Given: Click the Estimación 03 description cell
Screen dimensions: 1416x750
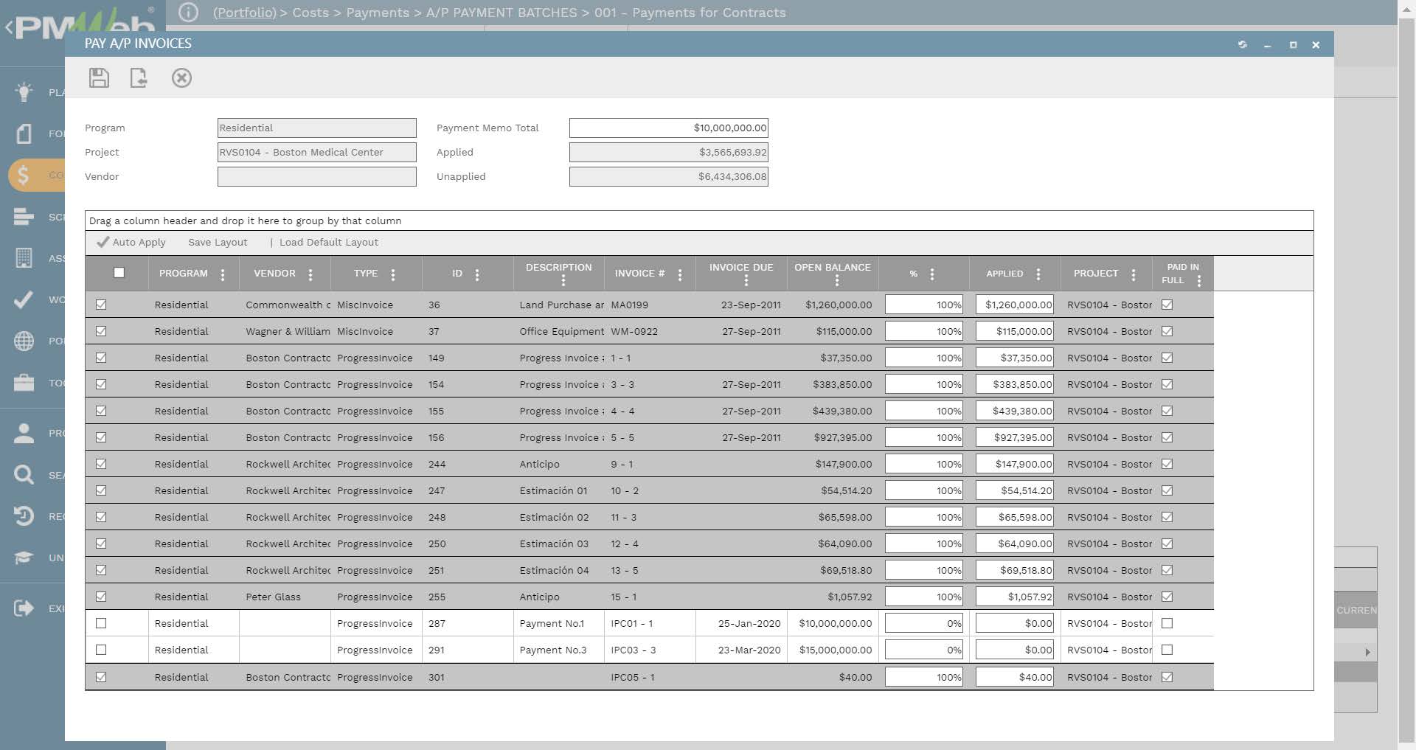Looking at the screenshot, I should pos(559,544).
